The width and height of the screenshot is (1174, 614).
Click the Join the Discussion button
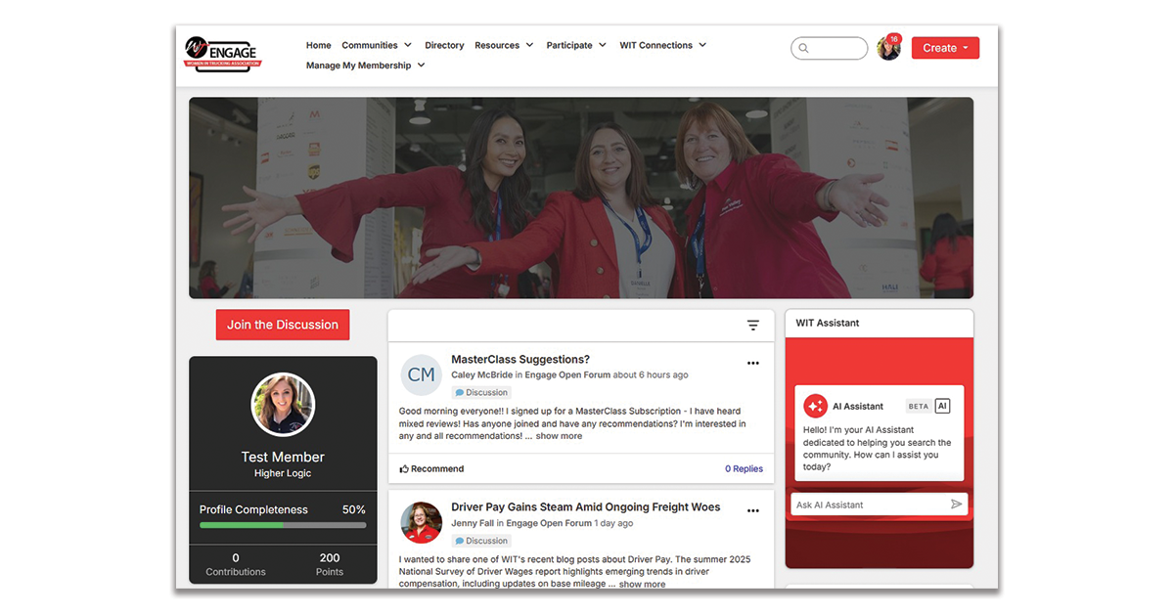click(x=283, y=325)
